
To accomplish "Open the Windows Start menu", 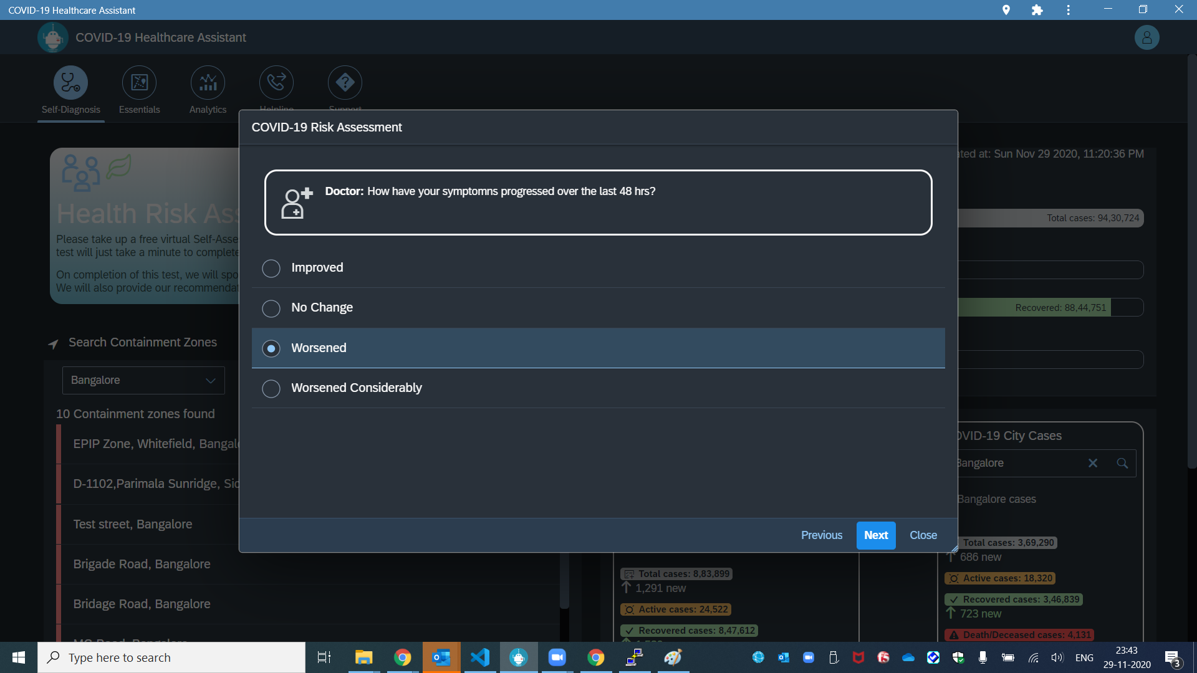I will [x=19, y=657].
